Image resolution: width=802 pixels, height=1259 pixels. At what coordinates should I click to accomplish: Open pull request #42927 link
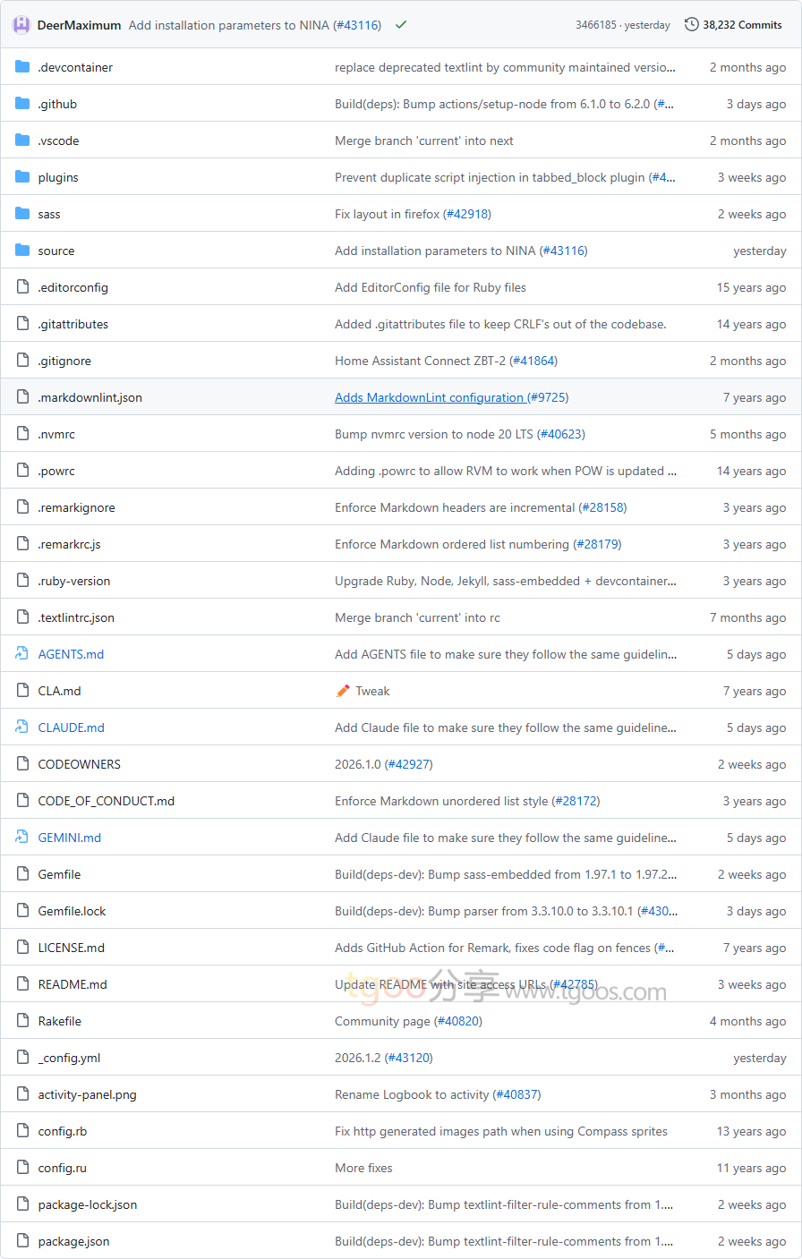(409, 764)
